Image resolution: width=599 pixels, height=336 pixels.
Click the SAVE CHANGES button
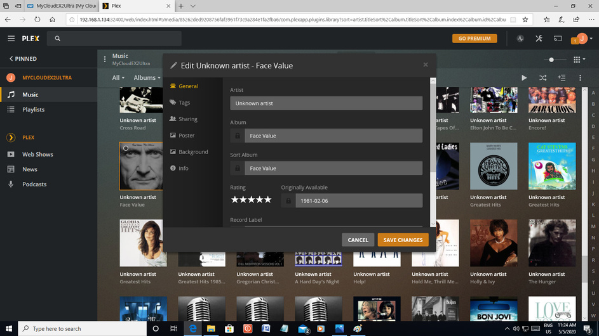coord(403,240)
